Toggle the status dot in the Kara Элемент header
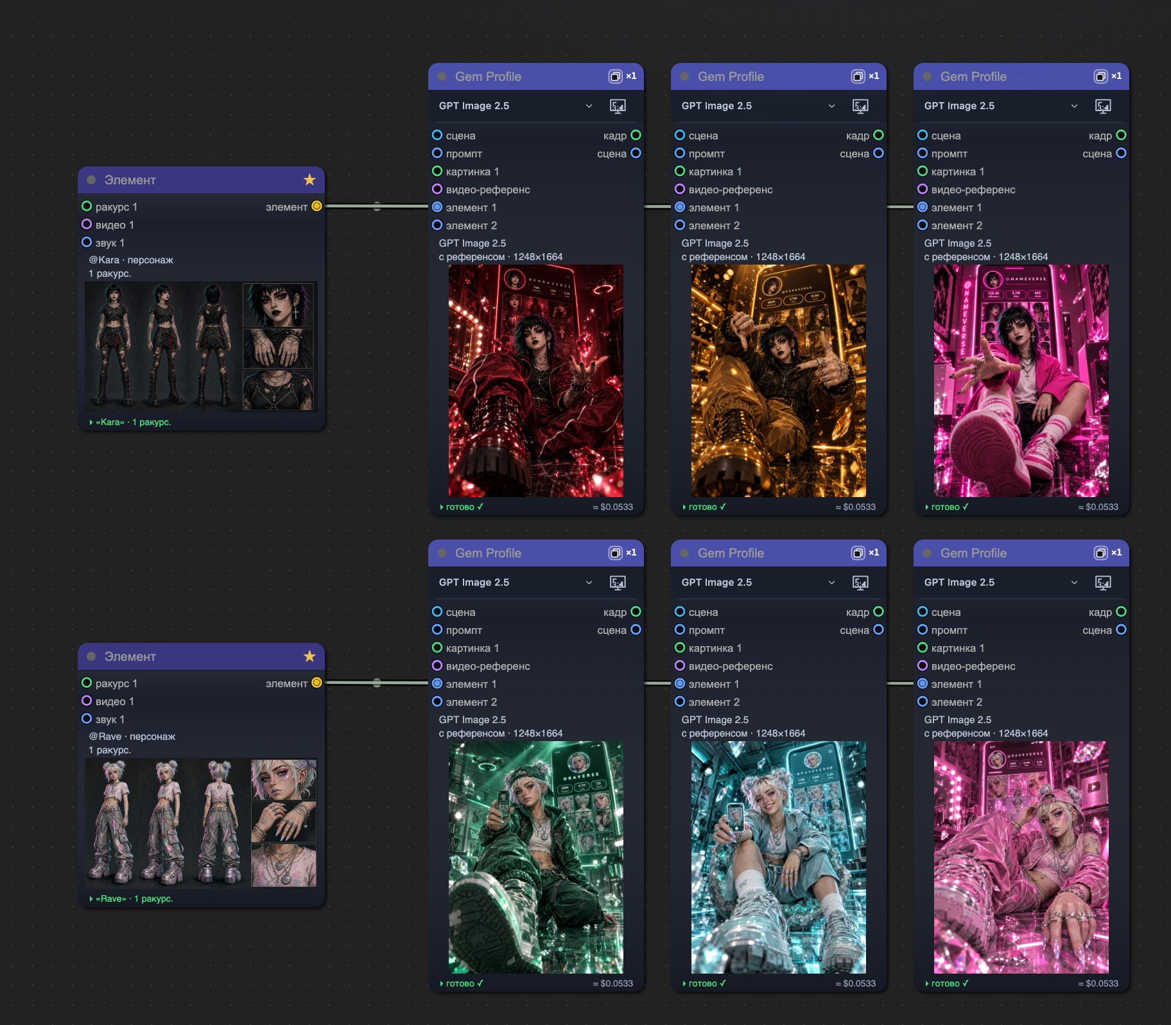1171x1025 pixels. point(91,180)
